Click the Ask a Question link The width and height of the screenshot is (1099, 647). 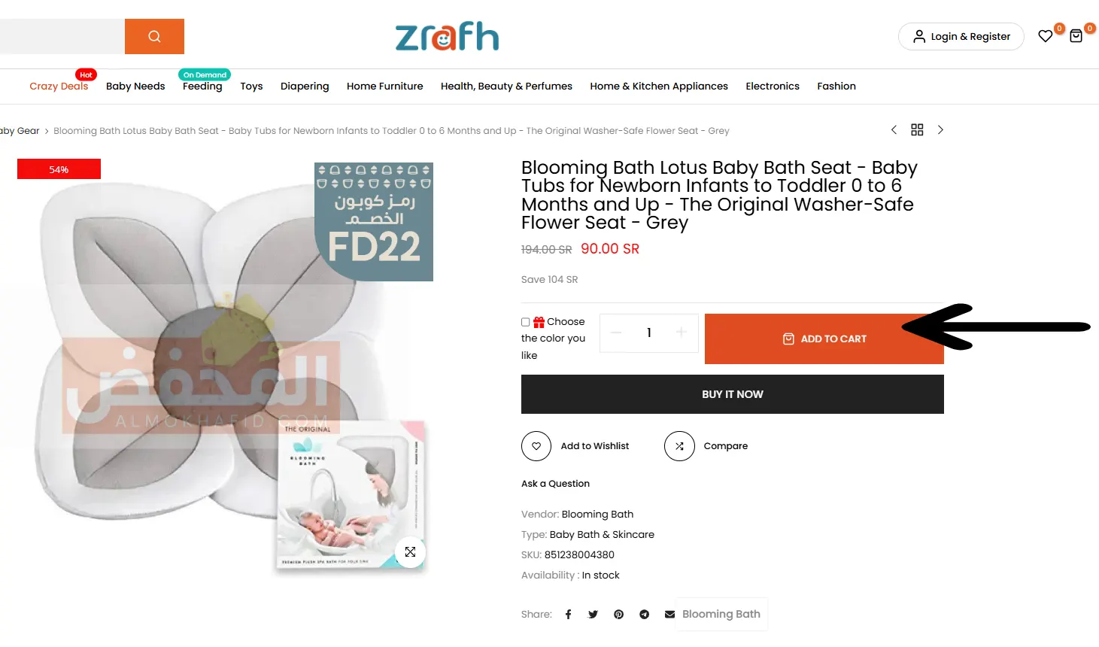coord(555,484)
